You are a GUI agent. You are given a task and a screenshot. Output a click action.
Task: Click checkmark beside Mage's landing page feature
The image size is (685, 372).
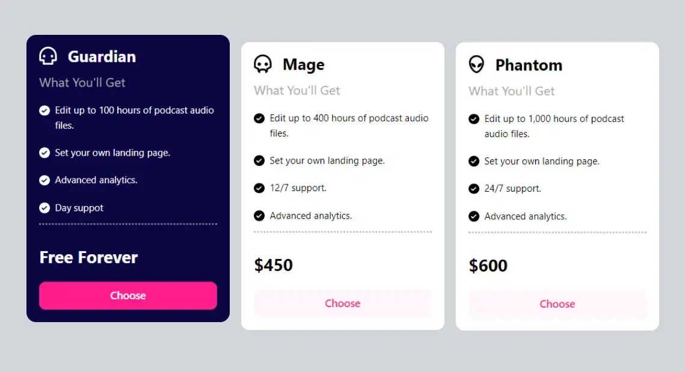point(259,160)
